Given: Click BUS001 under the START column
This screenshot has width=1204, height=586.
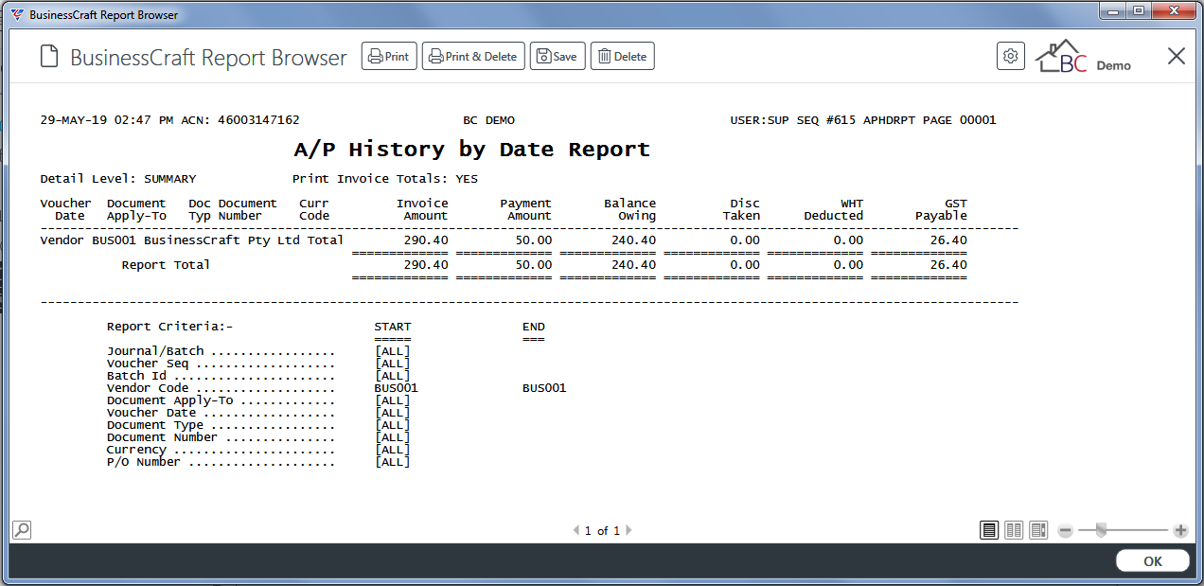Looking at the screenshot, I should [397, 388].
